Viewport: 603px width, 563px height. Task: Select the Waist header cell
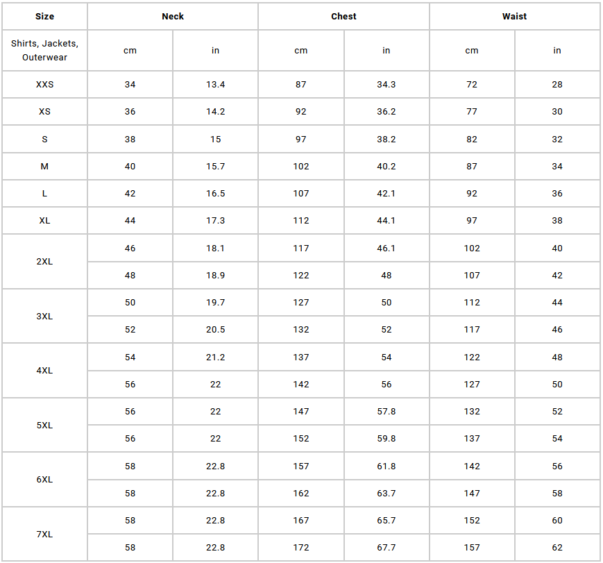click(x=515, y=17)
